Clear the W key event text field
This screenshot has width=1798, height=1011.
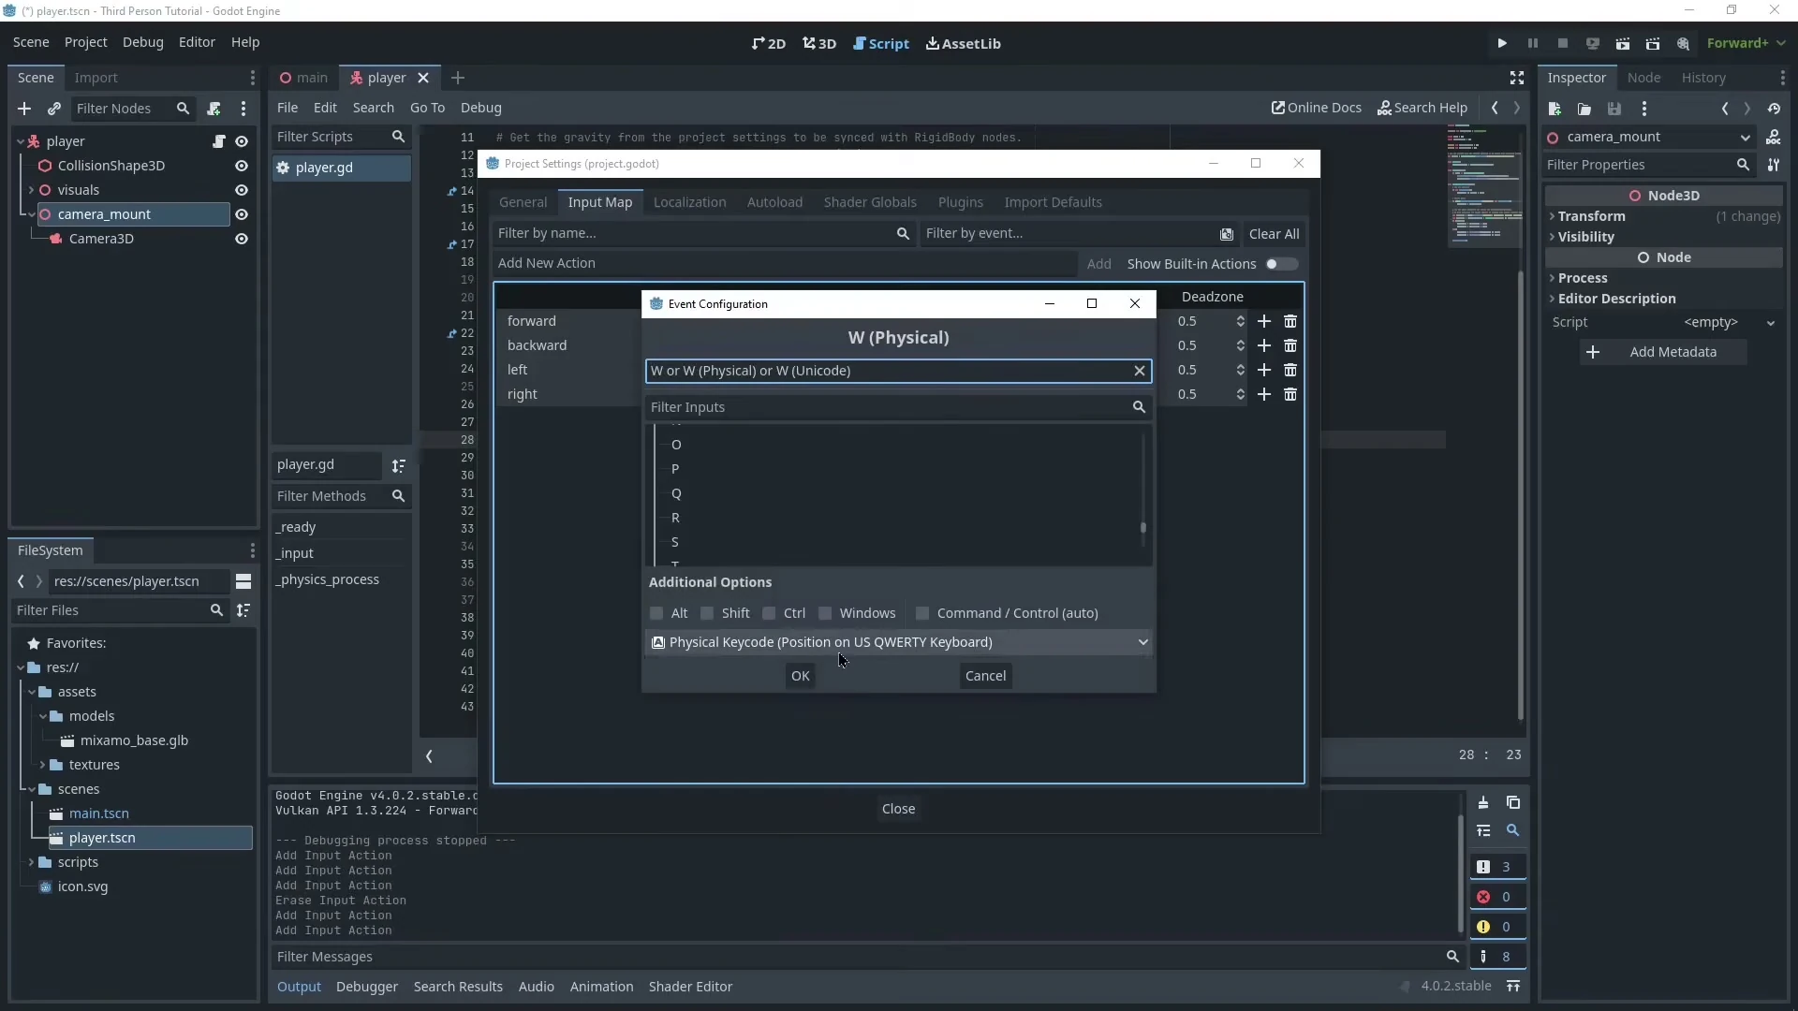1140,371
